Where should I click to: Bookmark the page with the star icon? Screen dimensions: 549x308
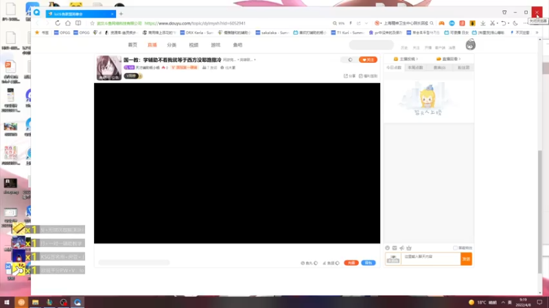tap(92, 23)
